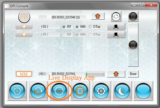Click the (69) label

tap(45, 34)
